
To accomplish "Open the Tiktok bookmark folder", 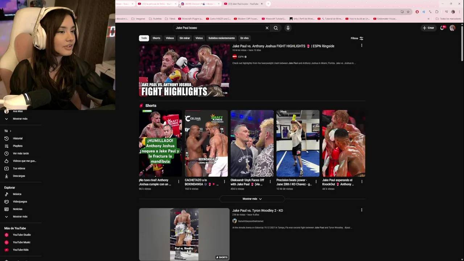I will [x=170, y=18].
